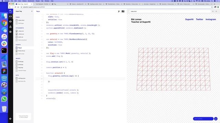The height and width of the screenshot is (123, 220).
Task: Click the magic wand format icon
Action: (x=119, y=11)
